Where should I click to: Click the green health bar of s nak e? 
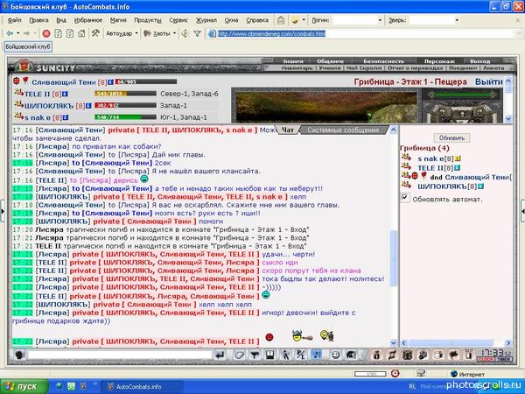(125, 117)
